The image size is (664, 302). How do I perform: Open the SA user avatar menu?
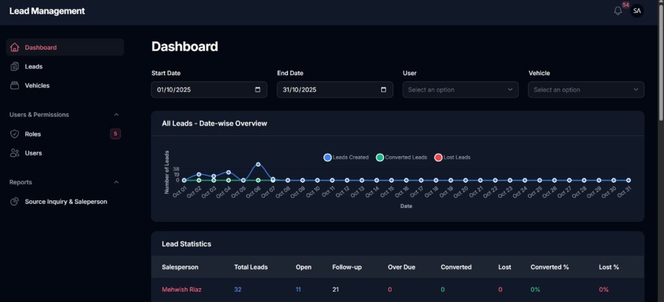pos(637,11)
